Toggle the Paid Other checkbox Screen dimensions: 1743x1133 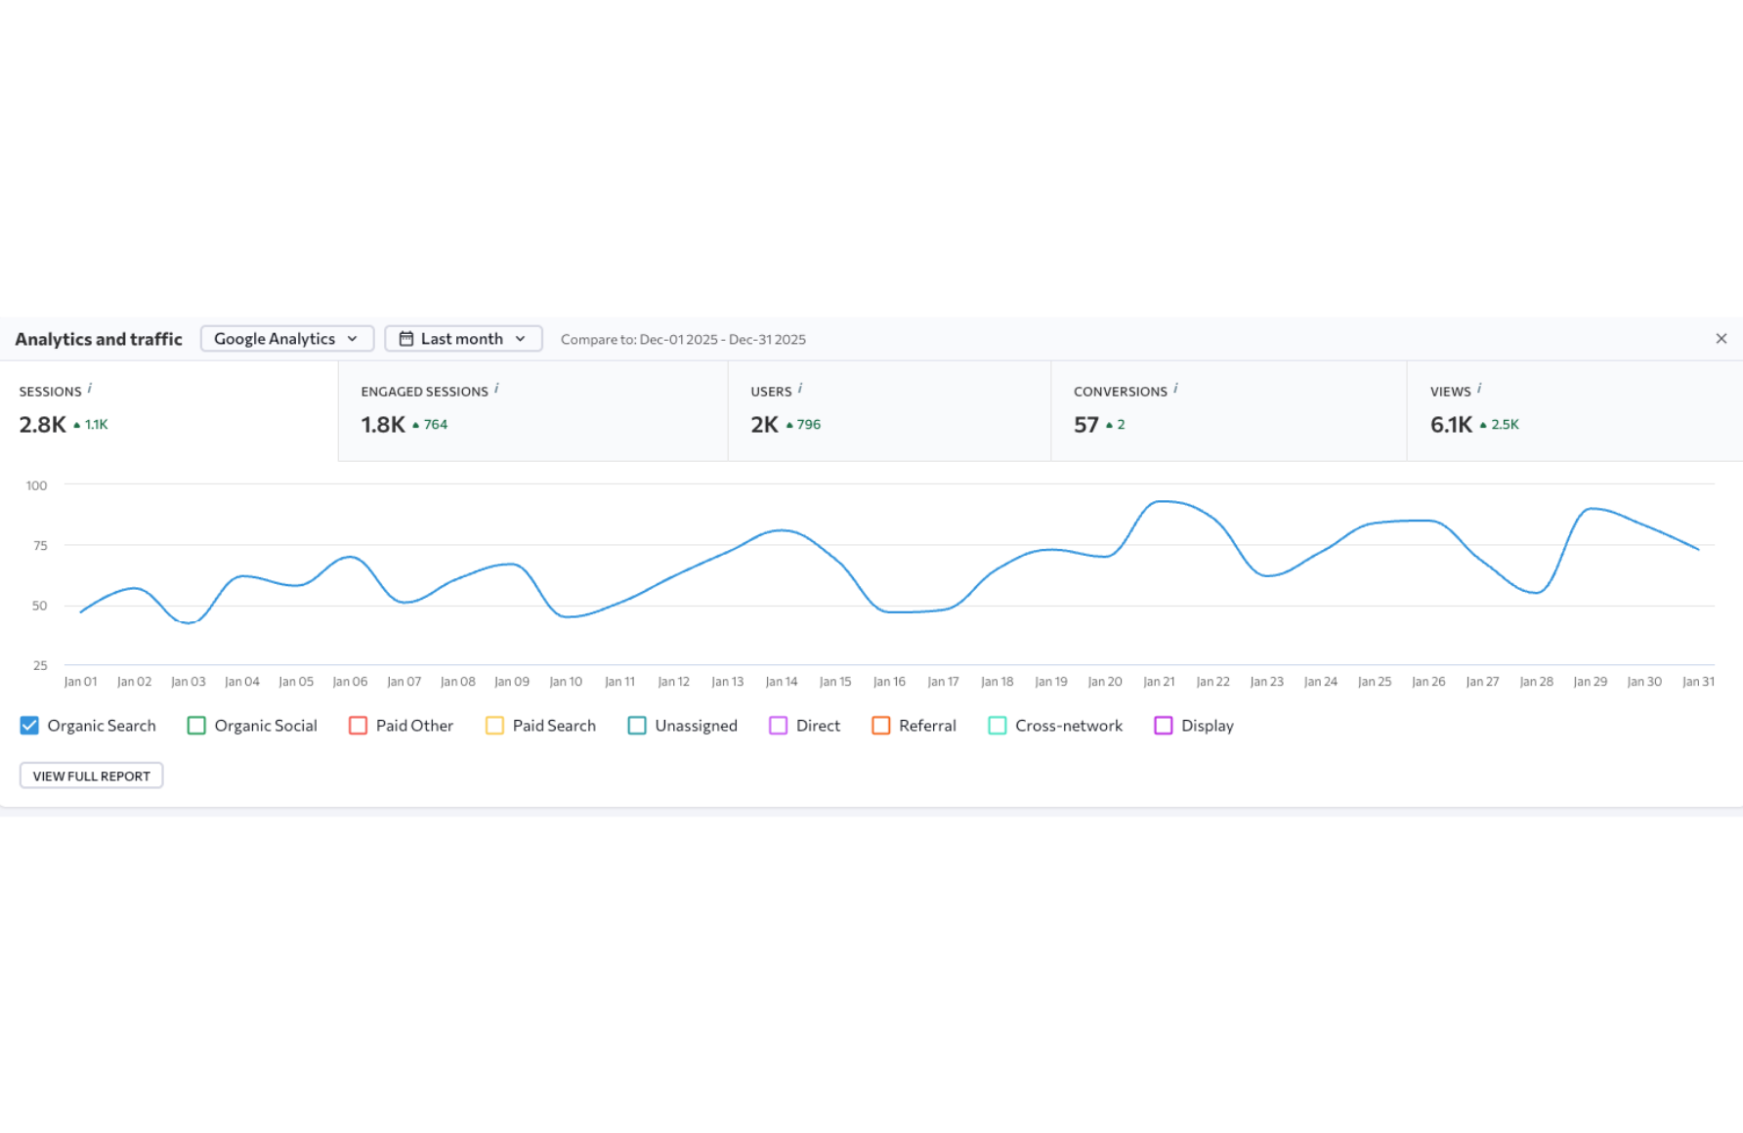click(x=358, y=726)
